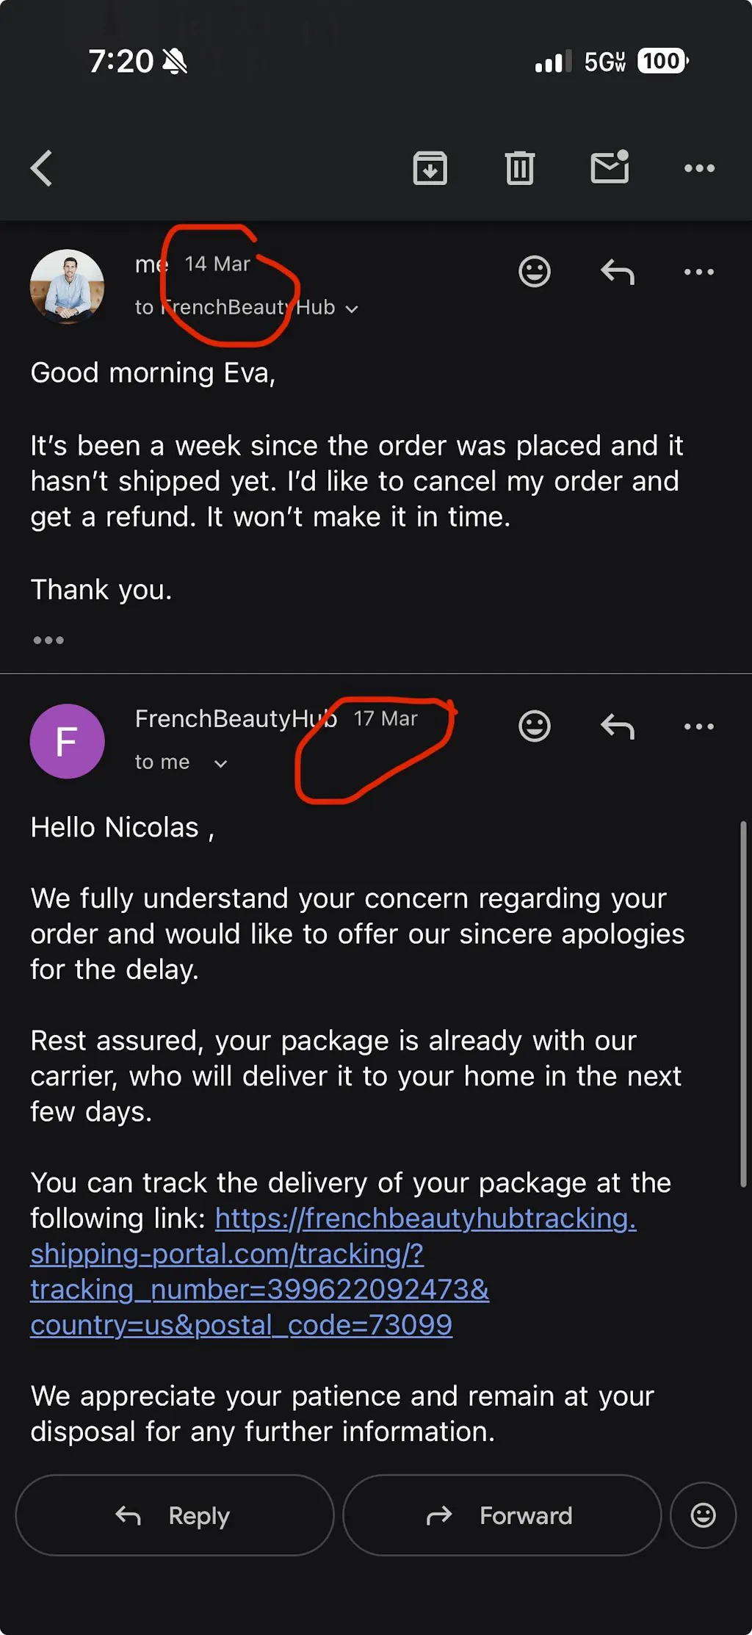
Task: Expand recipient details next to "to FrenchBeautyHub"
Action: click(x=352, y=309)
